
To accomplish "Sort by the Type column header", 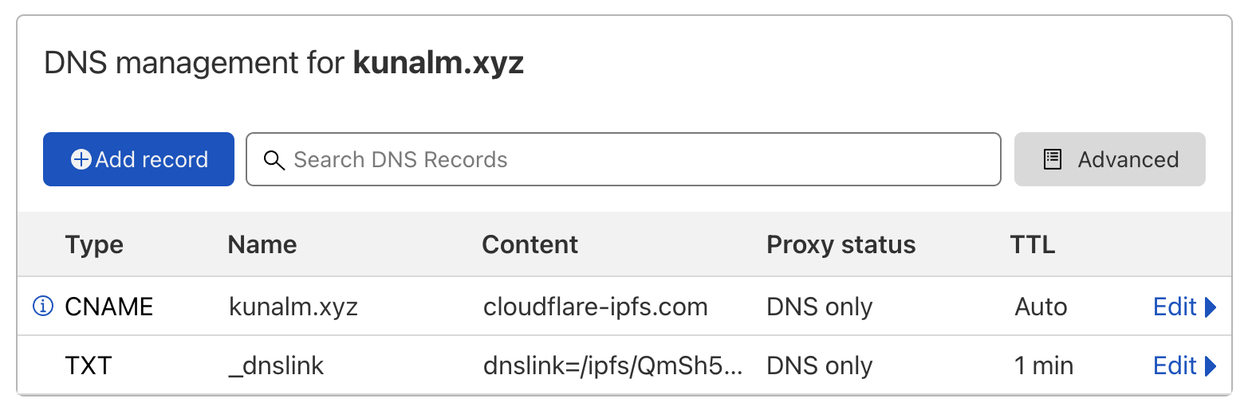I will [x=94, y=244].
